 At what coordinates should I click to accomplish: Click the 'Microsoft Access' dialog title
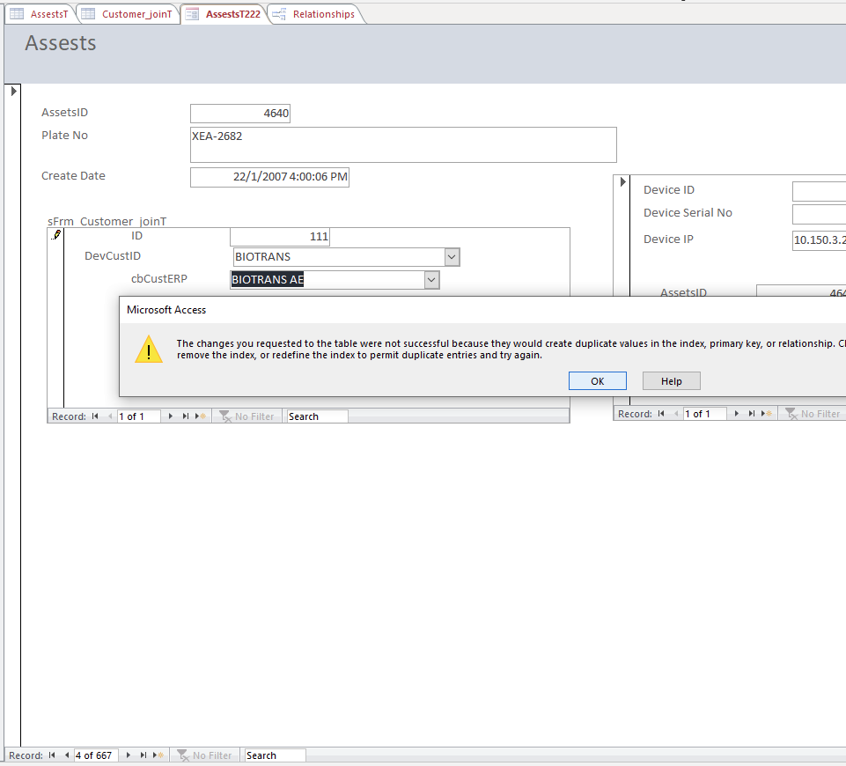[166, 310]
